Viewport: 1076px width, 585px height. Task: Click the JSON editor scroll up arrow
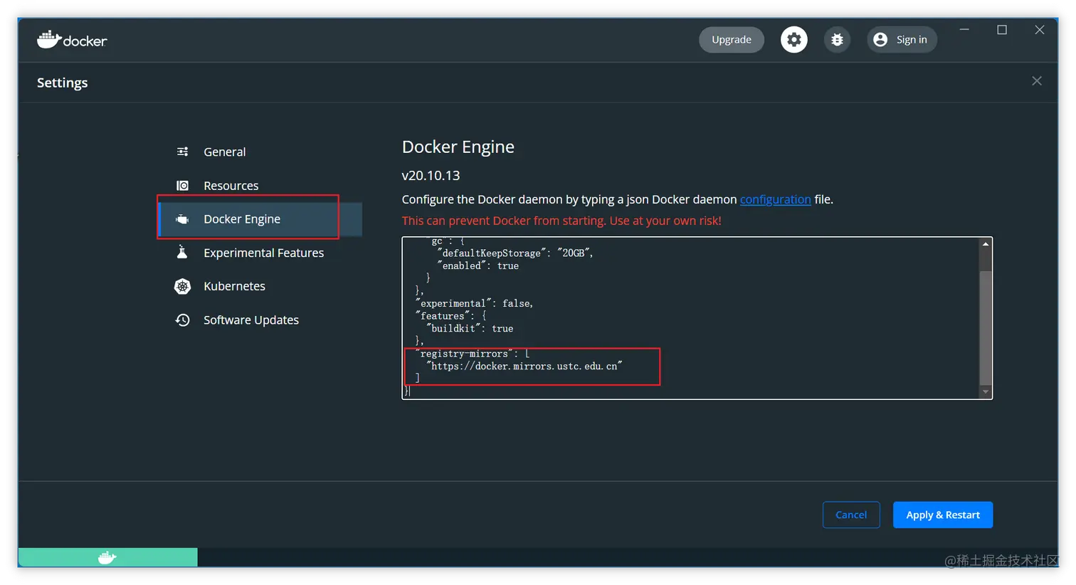pos(986,244)
